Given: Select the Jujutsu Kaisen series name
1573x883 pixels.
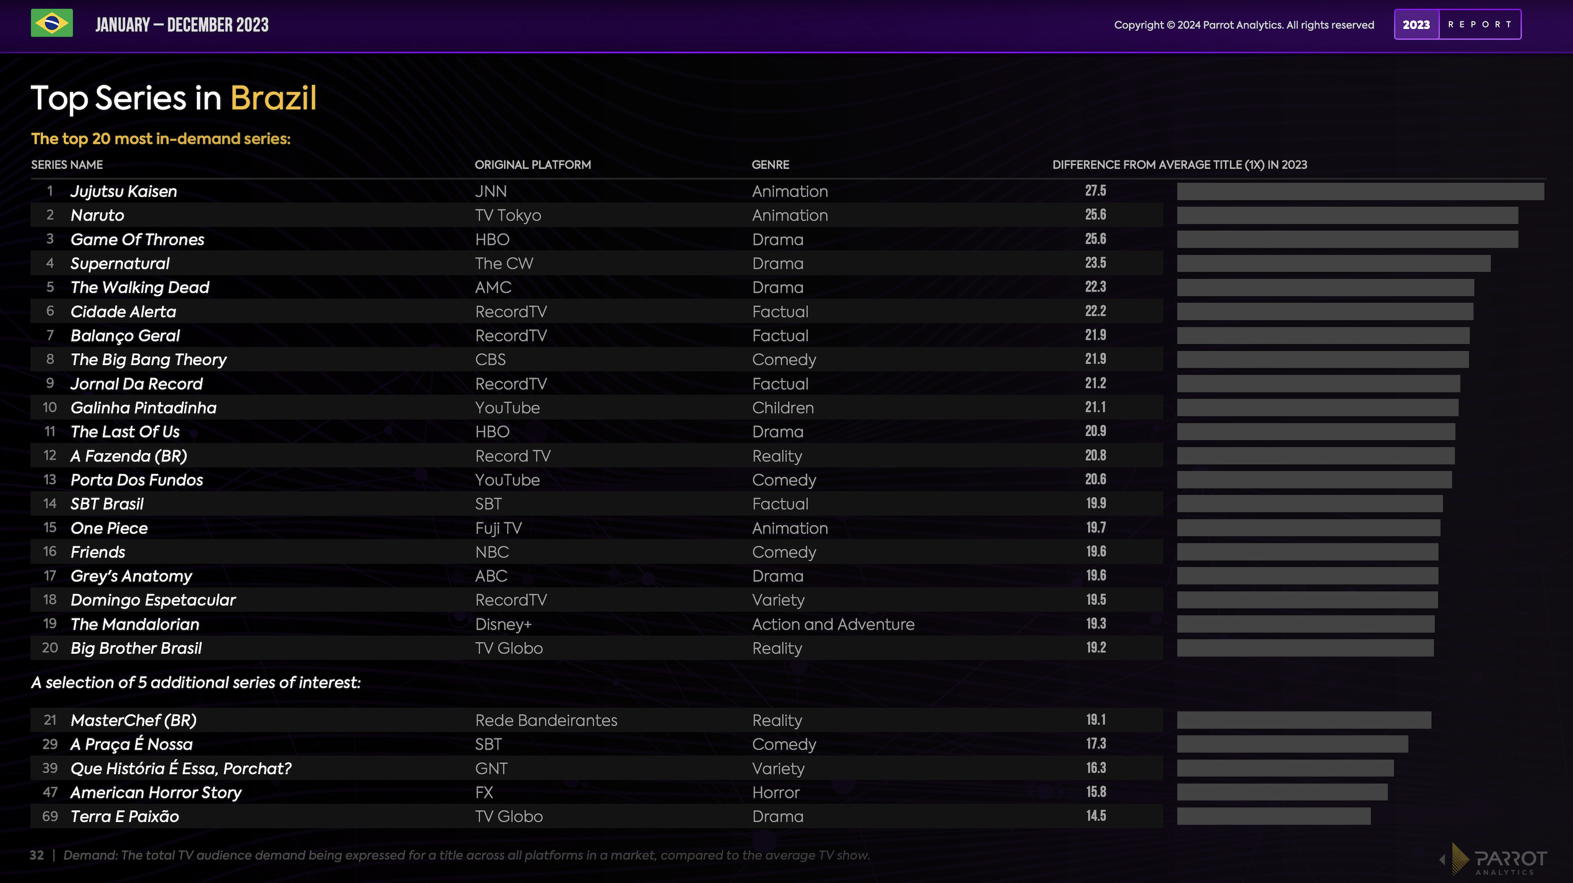Looking at the screenshot, I should (x=124, y=192).
